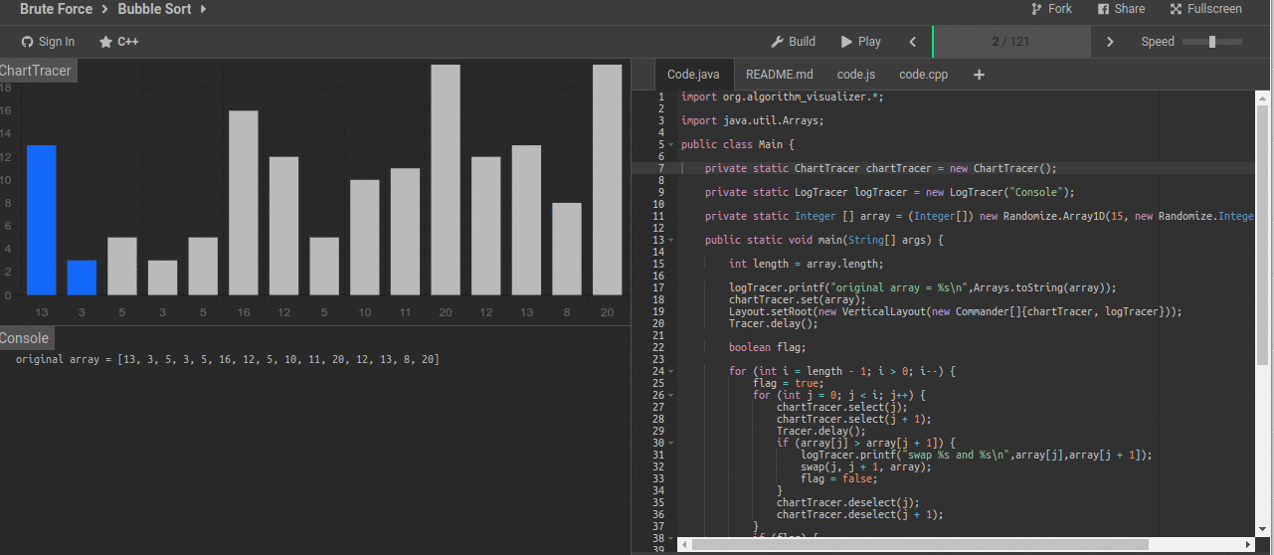Collapse the Main class fold arrow
Screen dimensions: 1274x555
coord(671,144)
